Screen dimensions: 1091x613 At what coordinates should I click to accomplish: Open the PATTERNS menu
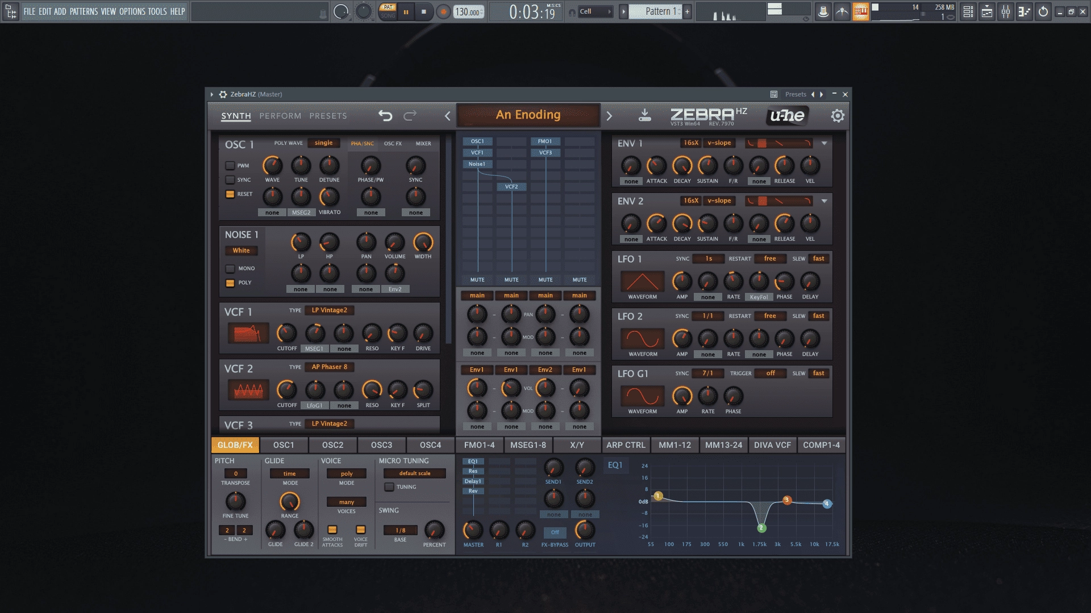click(x=84, y=11)
